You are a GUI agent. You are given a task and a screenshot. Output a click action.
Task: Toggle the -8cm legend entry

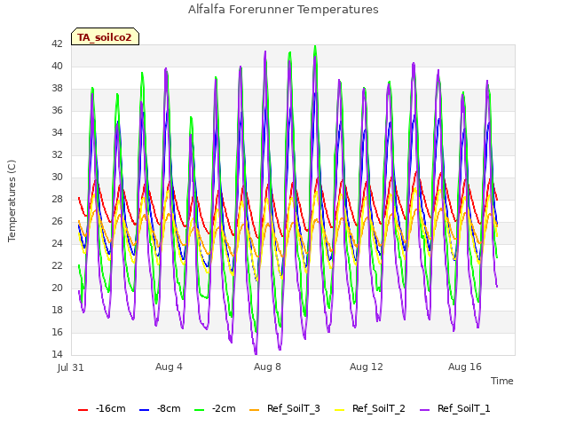(x=160, y=408)
